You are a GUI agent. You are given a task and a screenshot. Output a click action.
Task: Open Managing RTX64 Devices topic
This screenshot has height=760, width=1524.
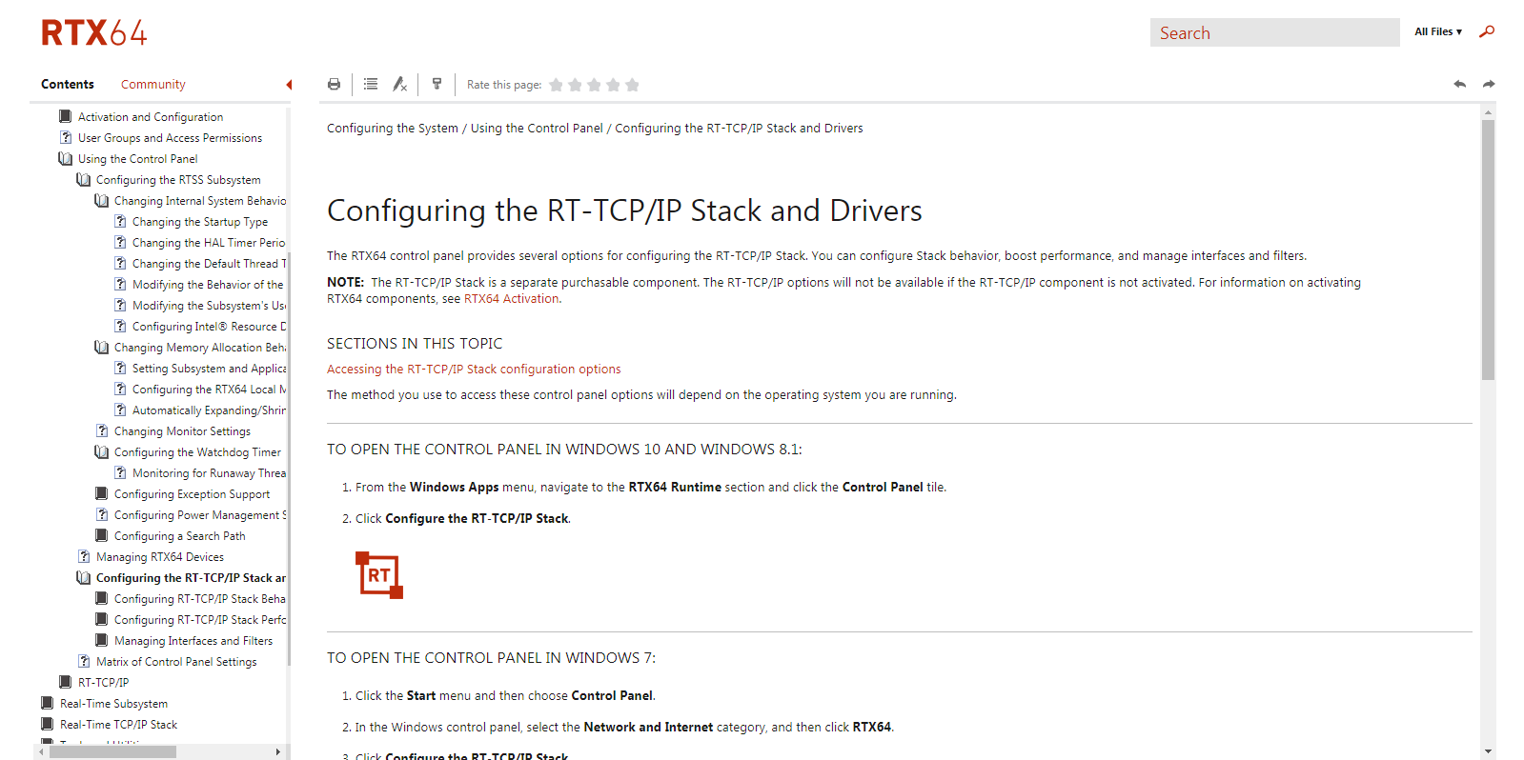click(160, 556)
